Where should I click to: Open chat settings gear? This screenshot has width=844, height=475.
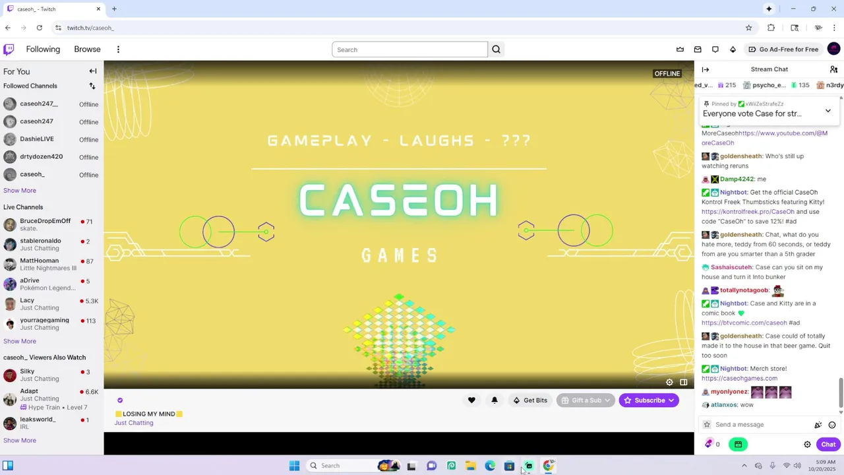pyautogui.click(x=807, y=445)
